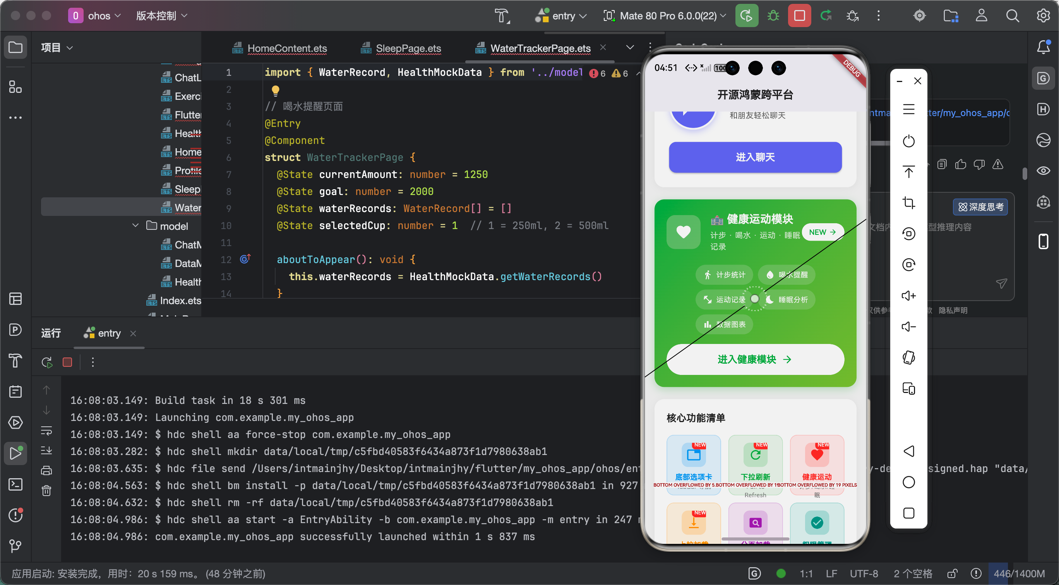Collapse the model folder in project tree
The image size is (1059, 585).
135,226
